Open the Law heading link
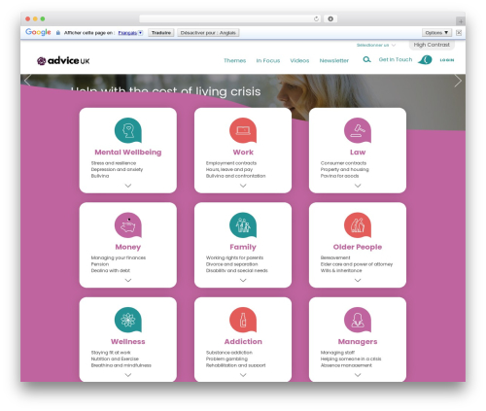 pos(358,153)
